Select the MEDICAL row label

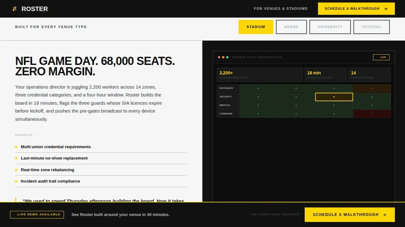tap(228, 105)
